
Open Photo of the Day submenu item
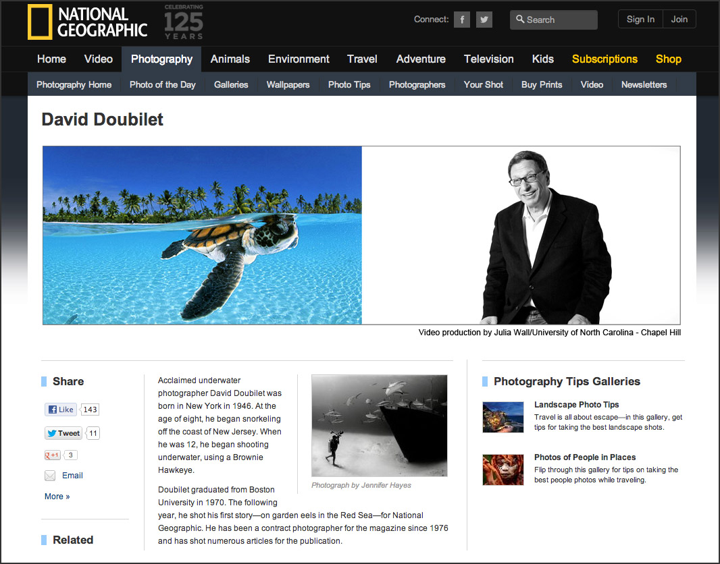click(x=163, y=85)
